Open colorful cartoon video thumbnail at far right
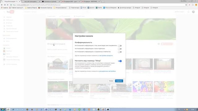The image size is (198, 111). (164, 87)
